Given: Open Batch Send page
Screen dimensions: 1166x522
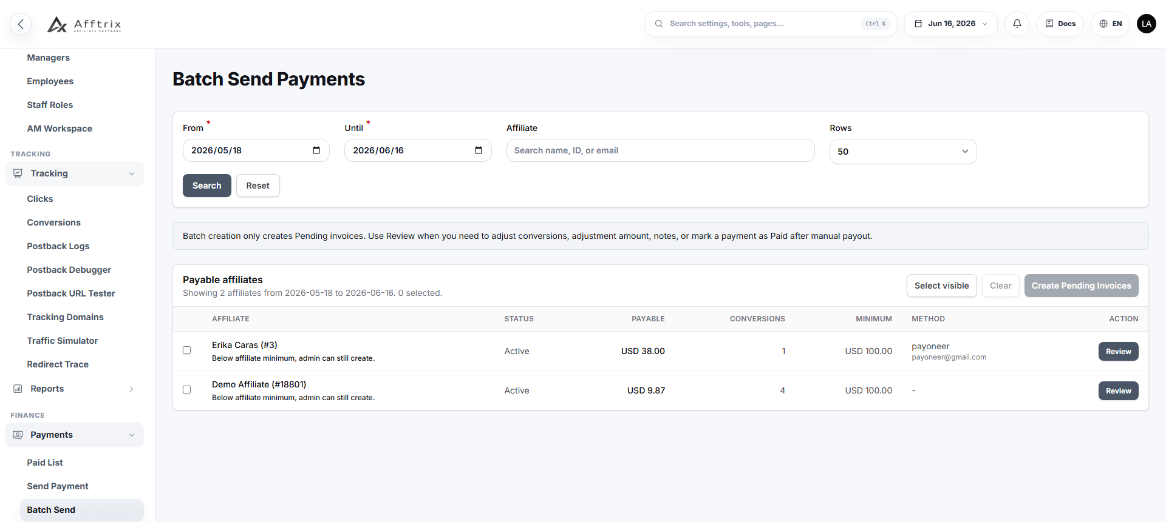Looking at the screenshot, I should coord(82,510).
